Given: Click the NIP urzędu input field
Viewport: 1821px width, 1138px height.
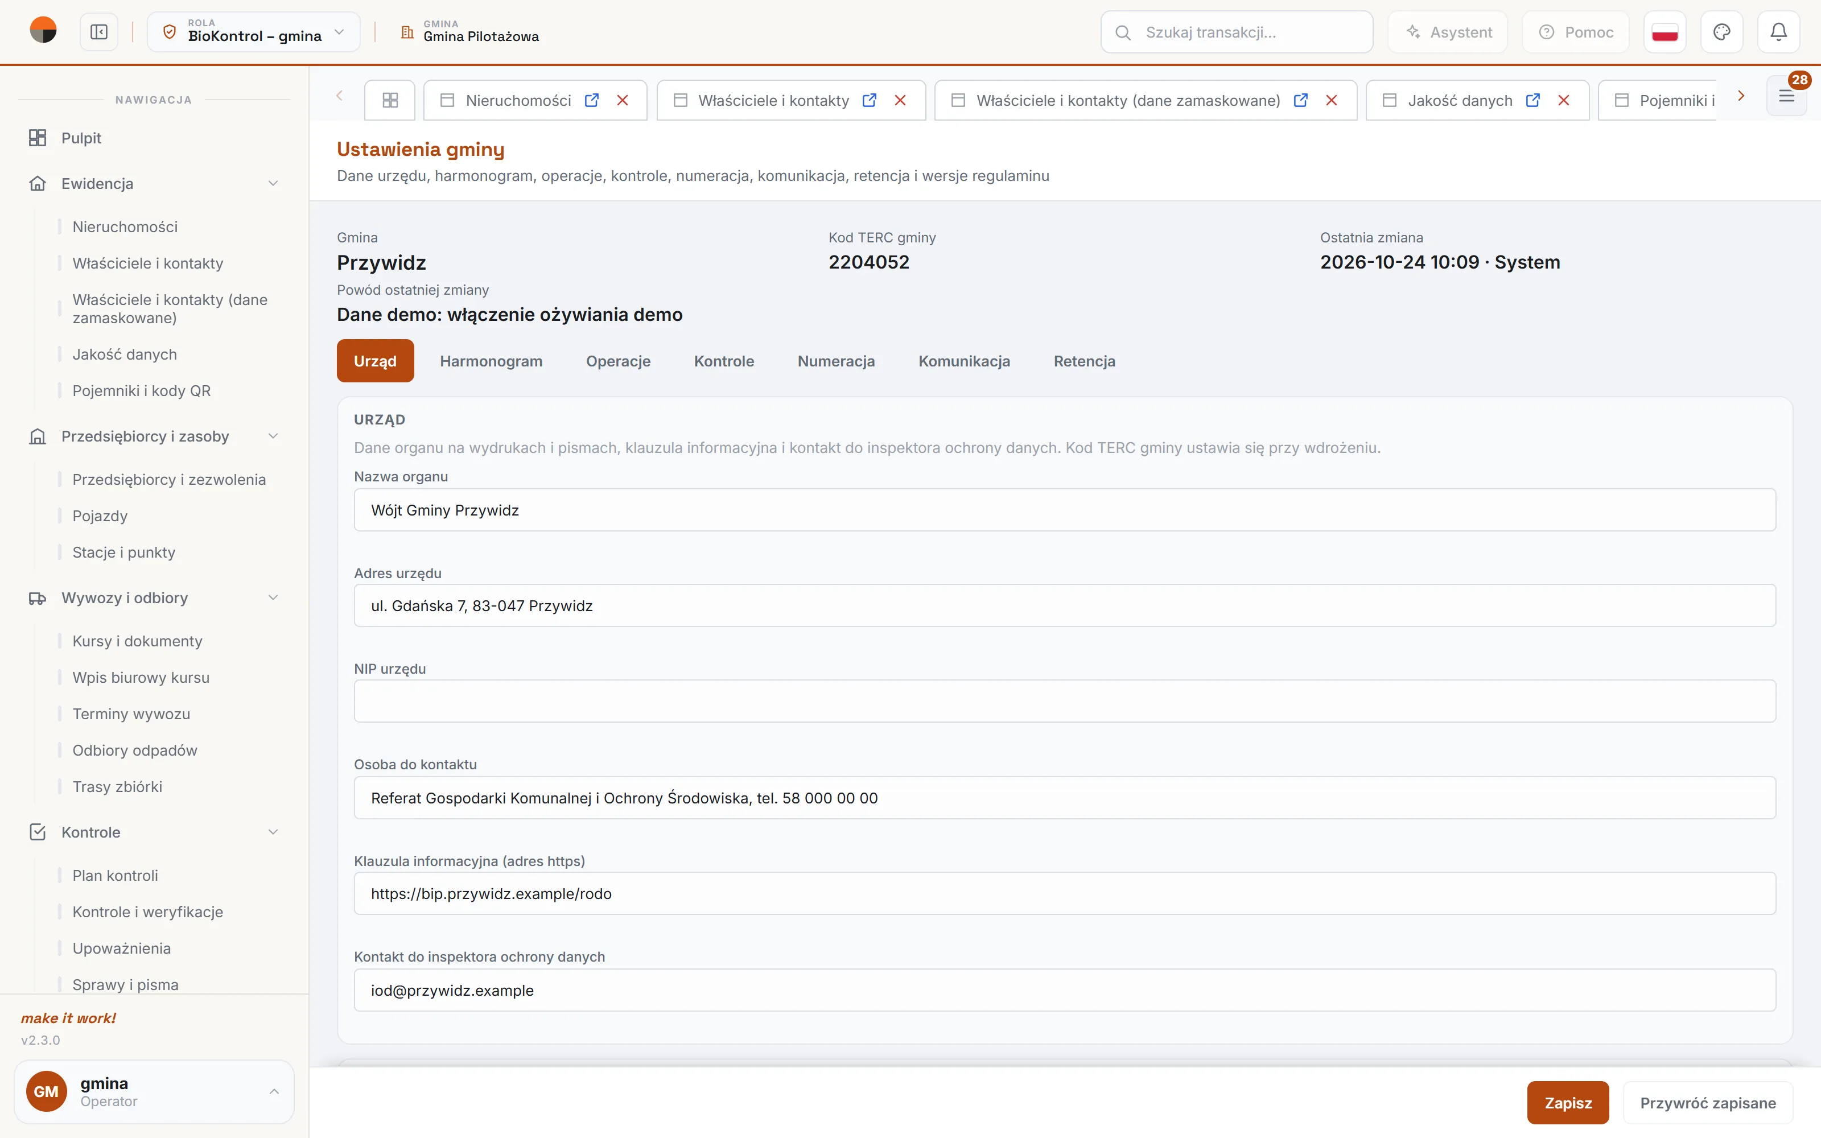Looking at the screenshot, I should (x=1065, y=702).
